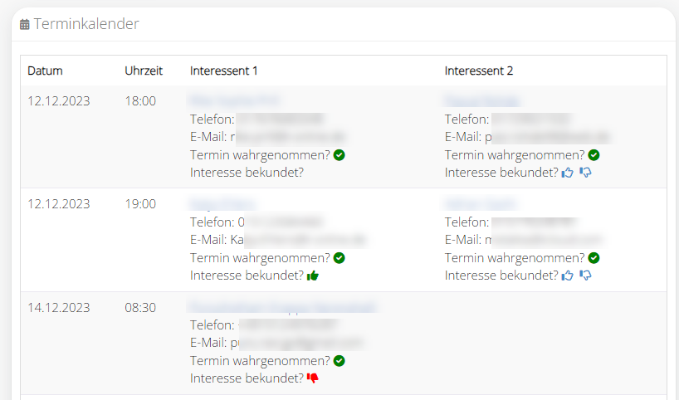
Task: Click thumbs-down for Interessent 2 at 19:00
Action: (585, 276)
